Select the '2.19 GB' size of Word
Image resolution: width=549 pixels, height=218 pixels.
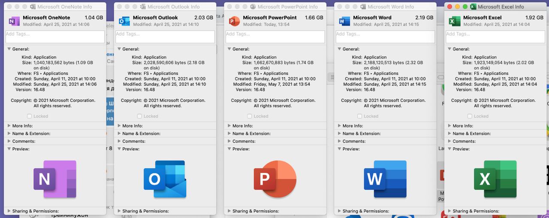click(424, 18)
